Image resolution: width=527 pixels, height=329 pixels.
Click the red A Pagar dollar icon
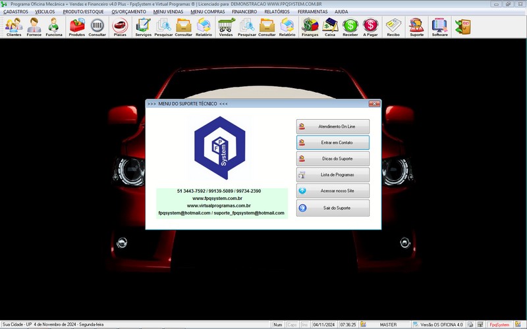tap(370, 27)
